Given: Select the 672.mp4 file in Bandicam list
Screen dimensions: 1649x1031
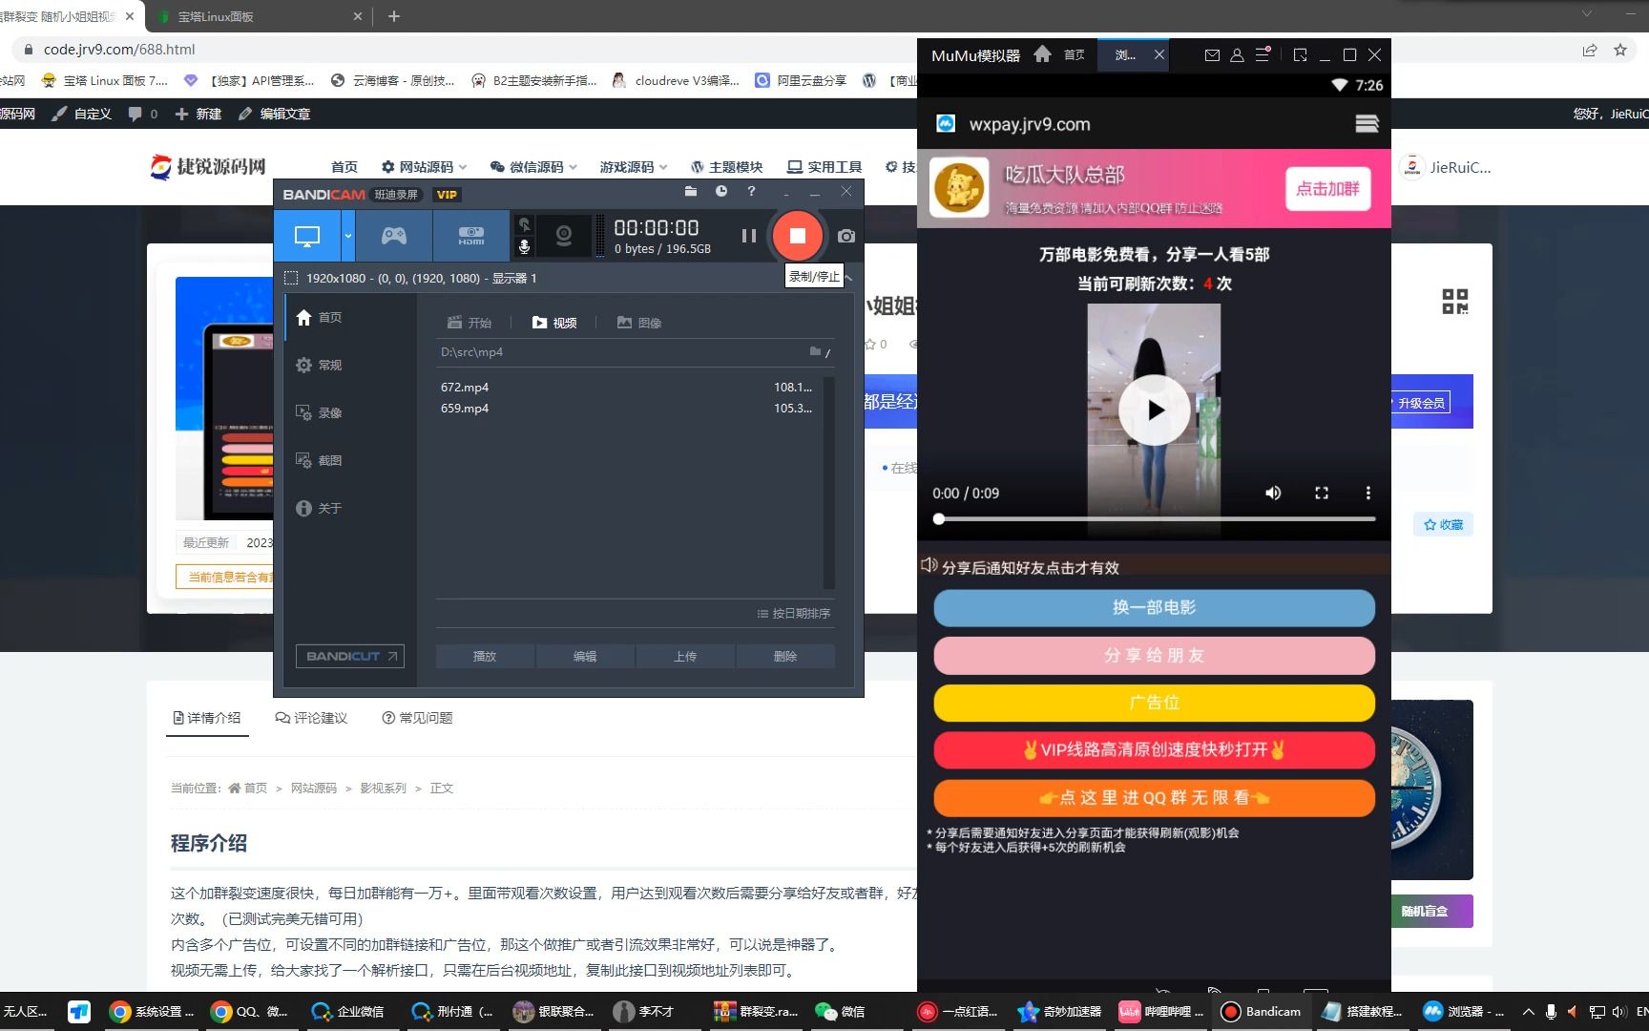Looking at the screenshot, I should point(627,388).
